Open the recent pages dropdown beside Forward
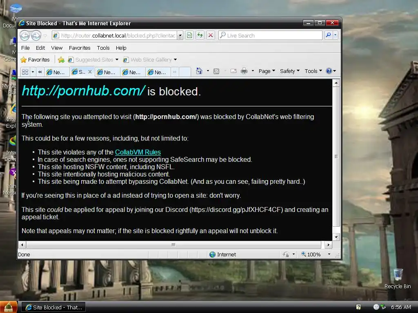The width and height of the screenshot is (418, 313). tap(45, 35)
